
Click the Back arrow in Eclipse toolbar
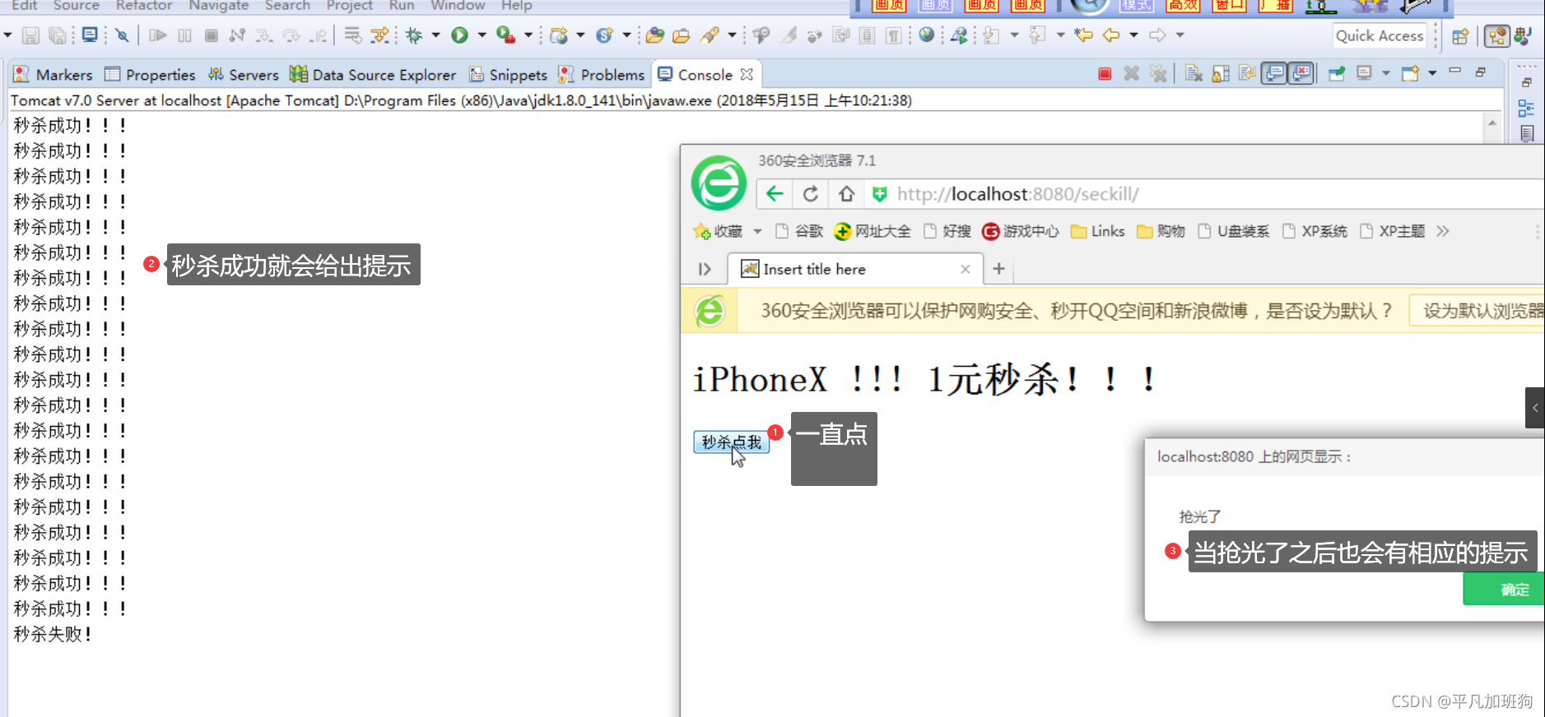[1111, 35]
